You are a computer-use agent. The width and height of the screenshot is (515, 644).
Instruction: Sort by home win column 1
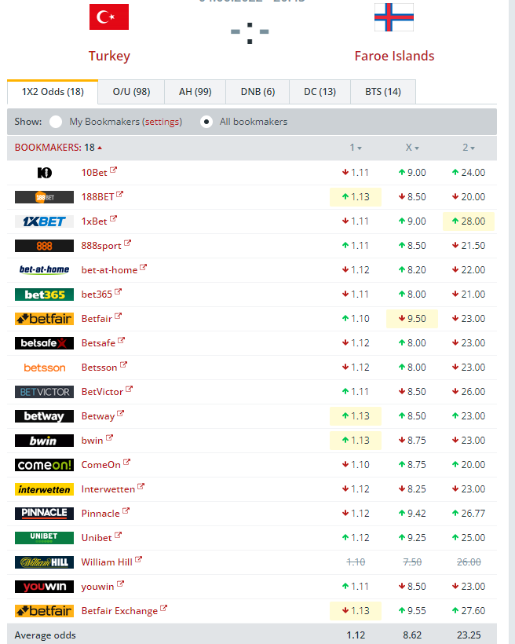[x=356, y=148]
